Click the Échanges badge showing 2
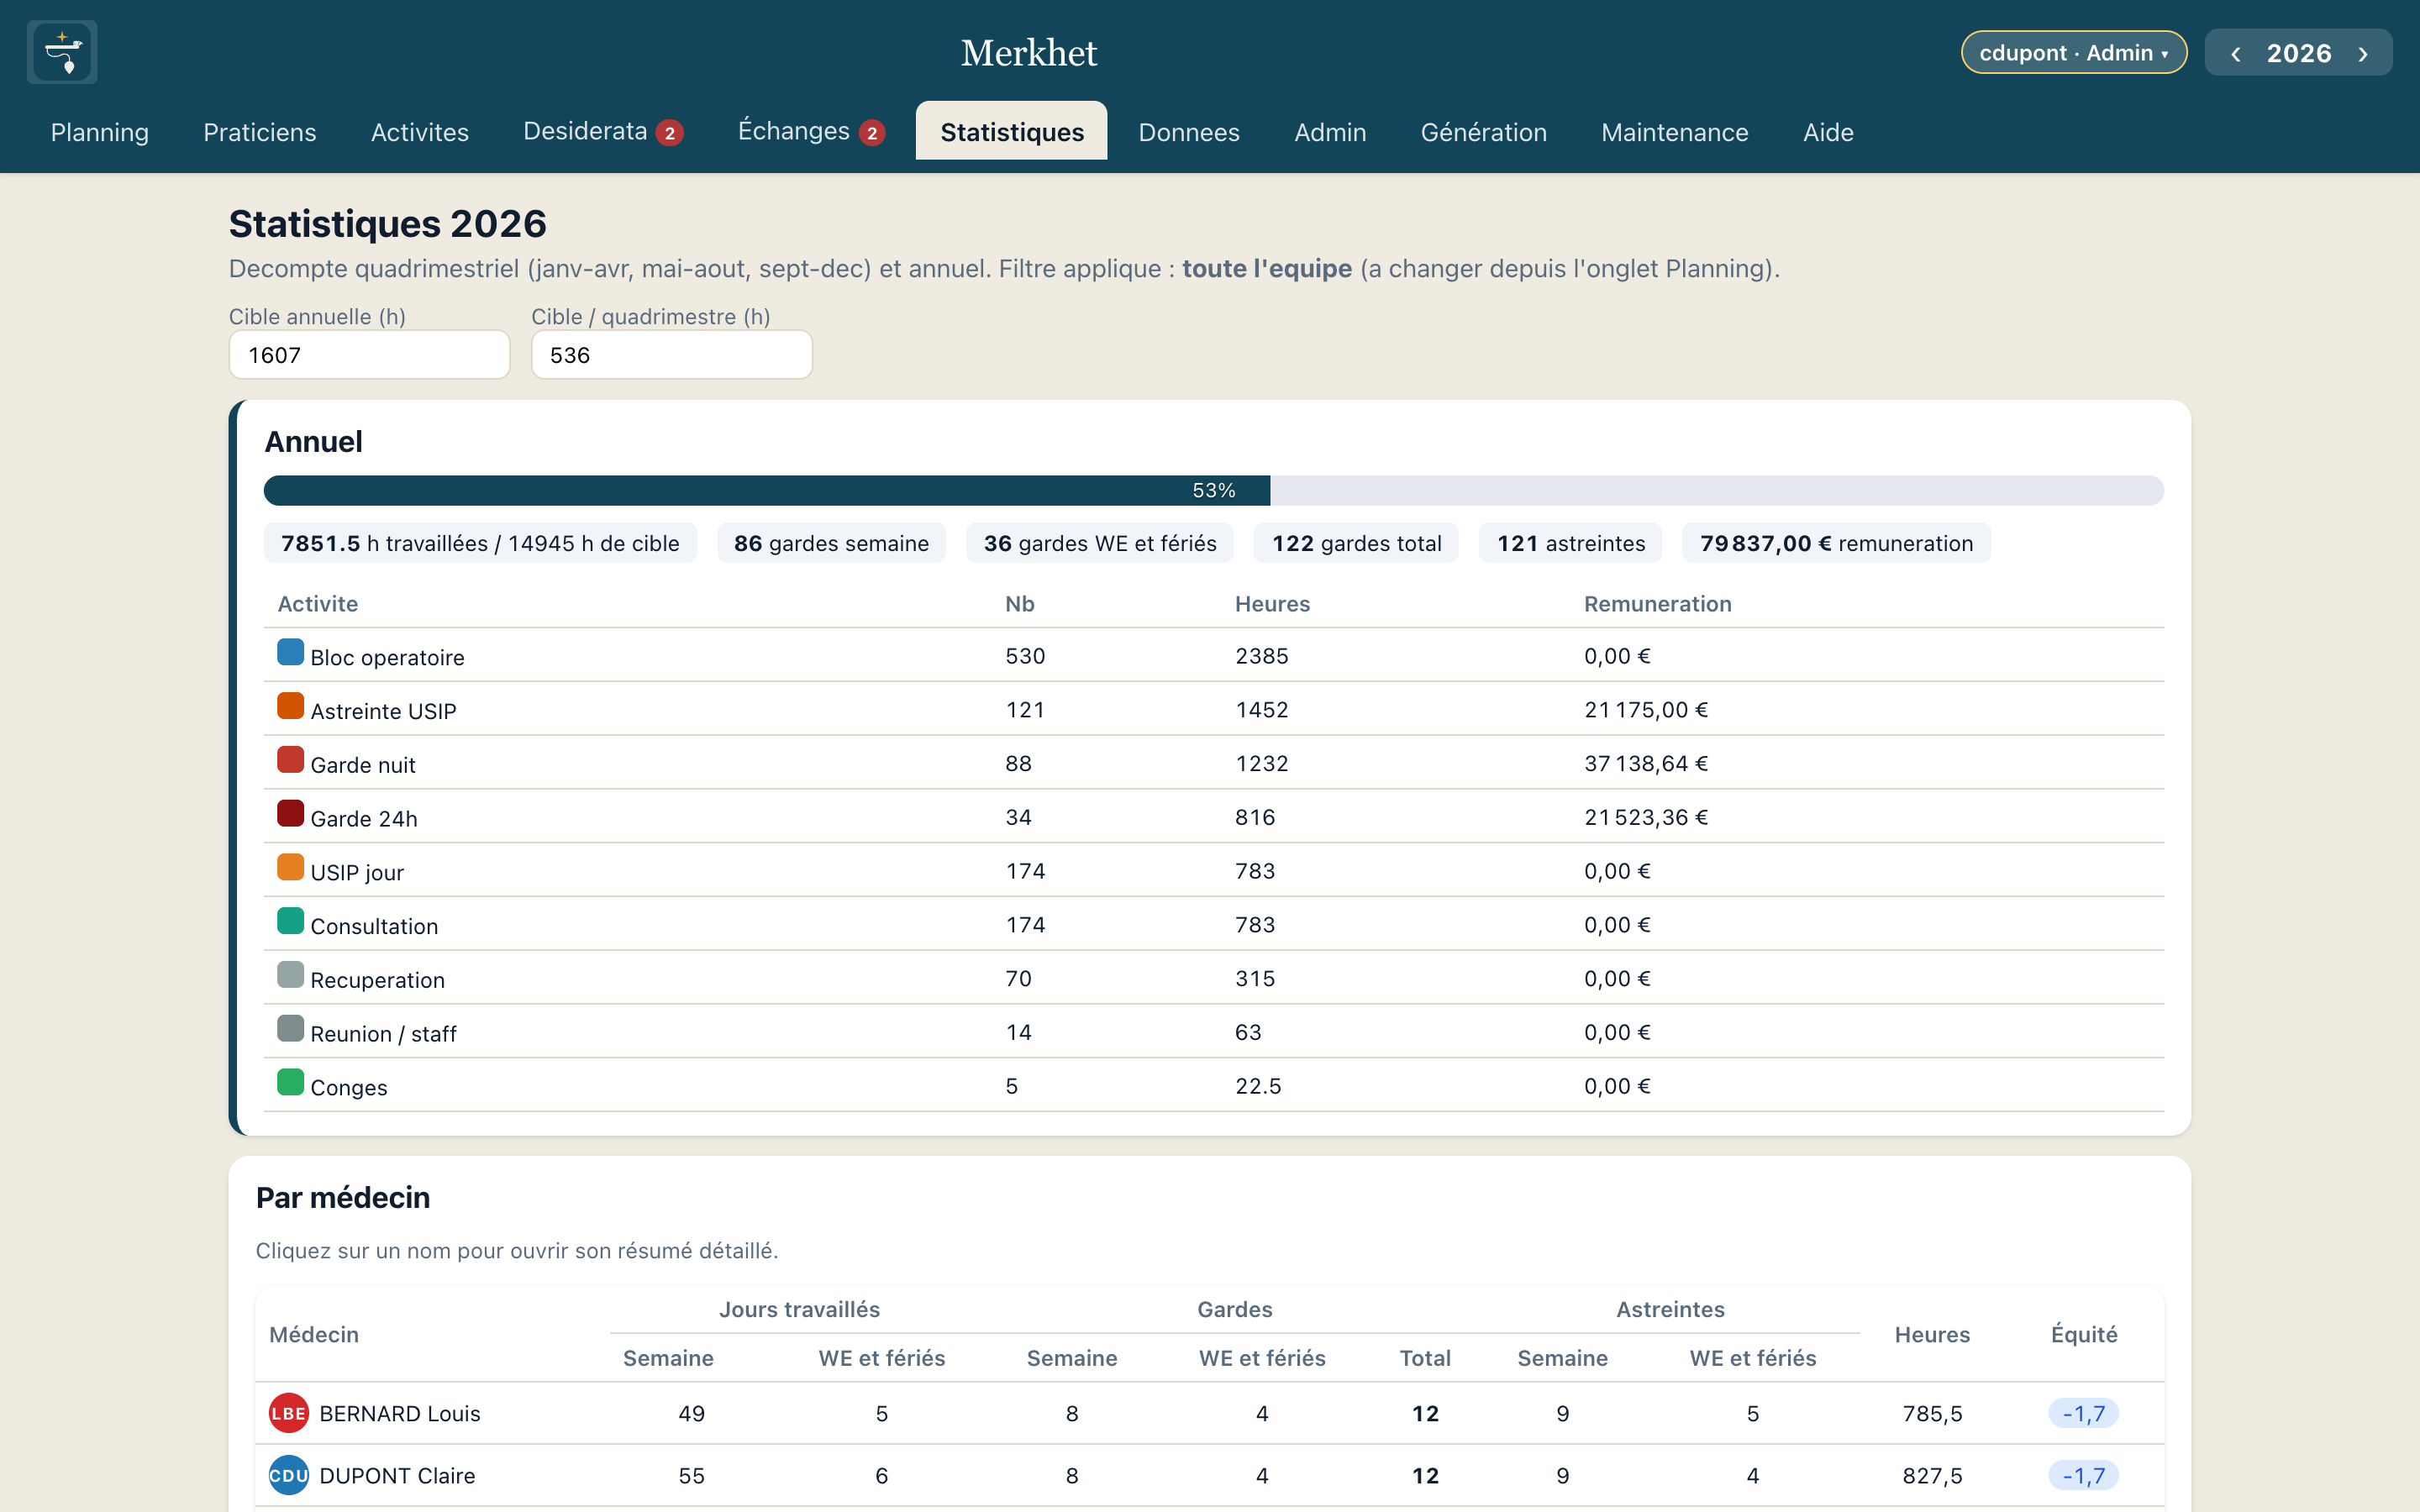 tap(872, 133)
